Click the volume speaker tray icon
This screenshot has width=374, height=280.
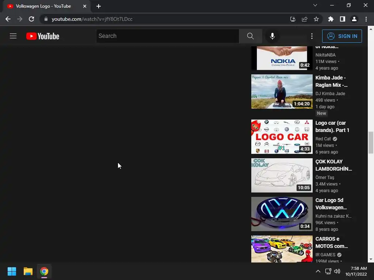point(337,271)
